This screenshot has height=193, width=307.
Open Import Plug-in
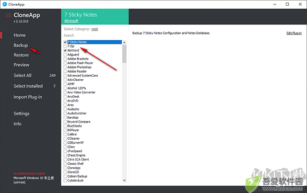click(28, 97)
